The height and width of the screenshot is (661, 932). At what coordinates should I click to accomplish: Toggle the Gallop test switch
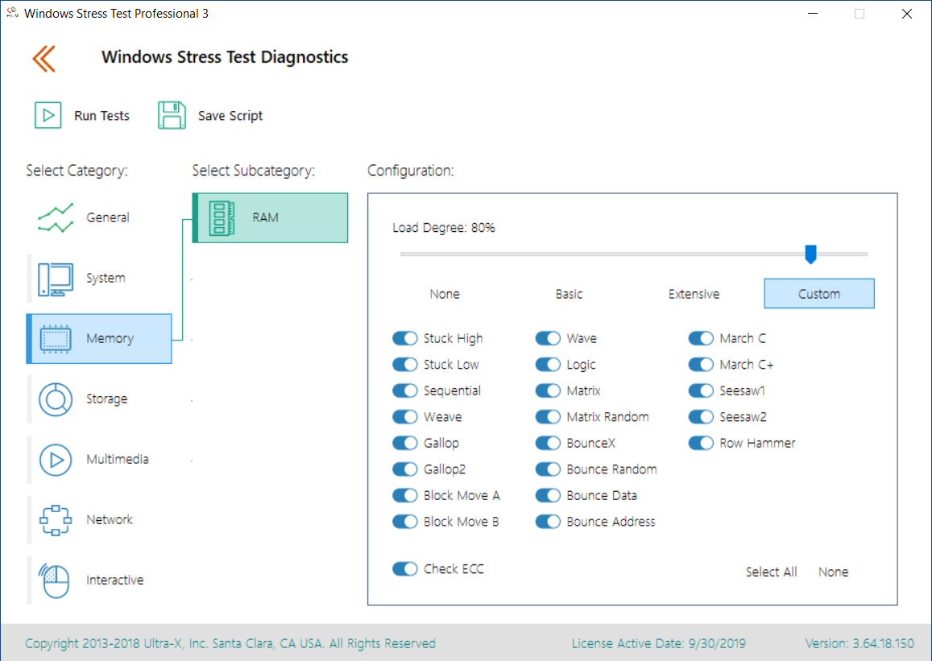[404, 443]
